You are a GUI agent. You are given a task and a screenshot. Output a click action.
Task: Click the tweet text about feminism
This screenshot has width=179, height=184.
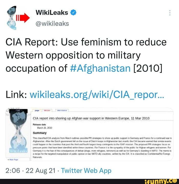(86, 55)
